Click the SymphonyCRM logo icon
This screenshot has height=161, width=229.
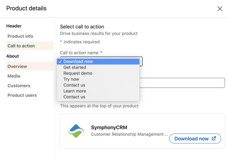pos(76,131)
